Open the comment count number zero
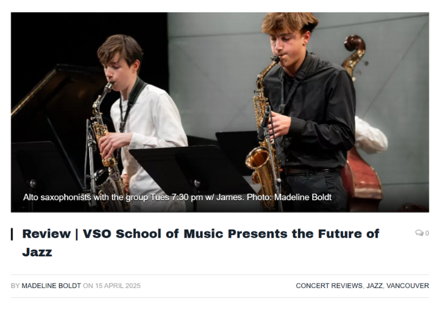 [427, 233]
